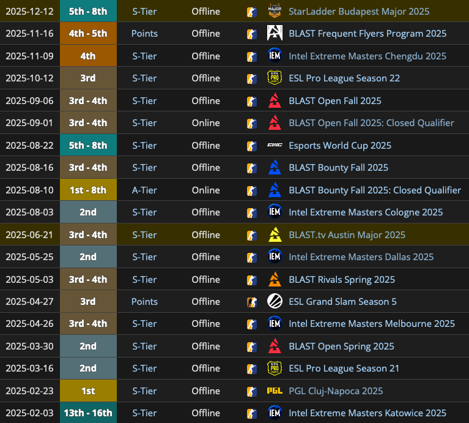The height and width of the screenshot is (423, 469).
Task: Open BLAST Open Fall 2025: Closed Qualifier link
Action: click(x=371, y=123)
